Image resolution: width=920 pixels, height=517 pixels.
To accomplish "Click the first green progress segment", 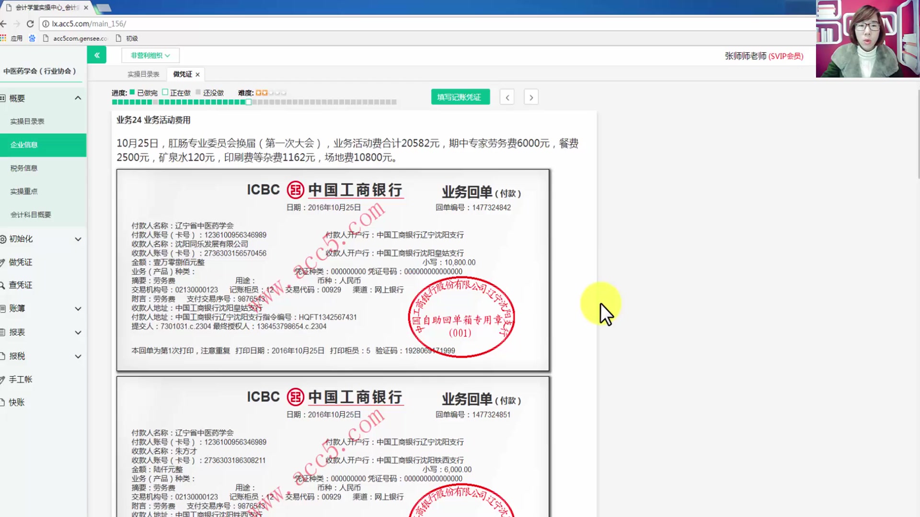I will coord(115,102).
